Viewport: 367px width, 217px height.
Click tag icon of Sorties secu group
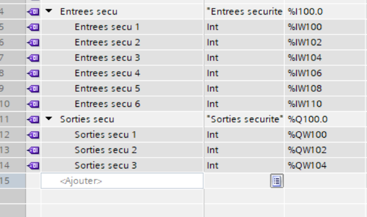pyautogui.click(x=33, y=119)
